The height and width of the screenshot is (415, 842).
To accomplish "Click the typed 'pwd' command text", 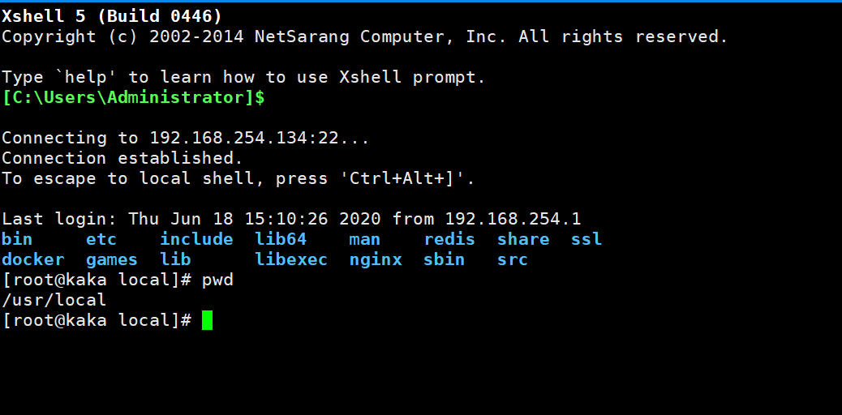I will (217, 280).
